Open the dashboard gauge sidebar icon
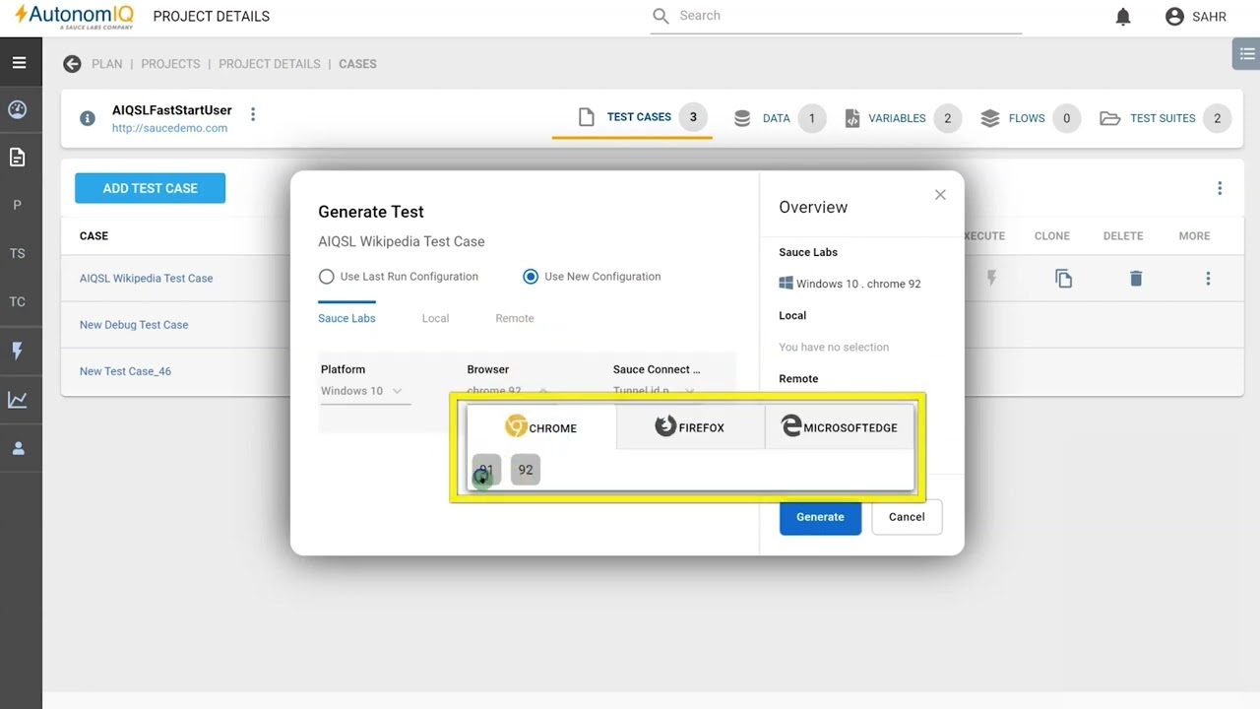 [18, 109]
